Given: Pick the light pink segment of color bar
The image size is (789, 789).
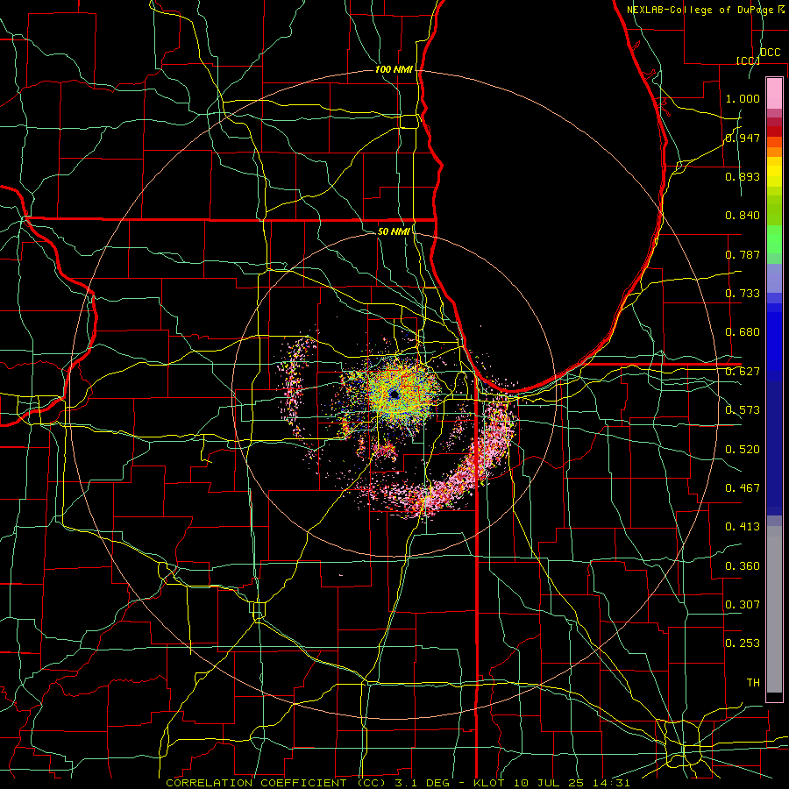Looking at the screenshot, I should tap(774, 93).
